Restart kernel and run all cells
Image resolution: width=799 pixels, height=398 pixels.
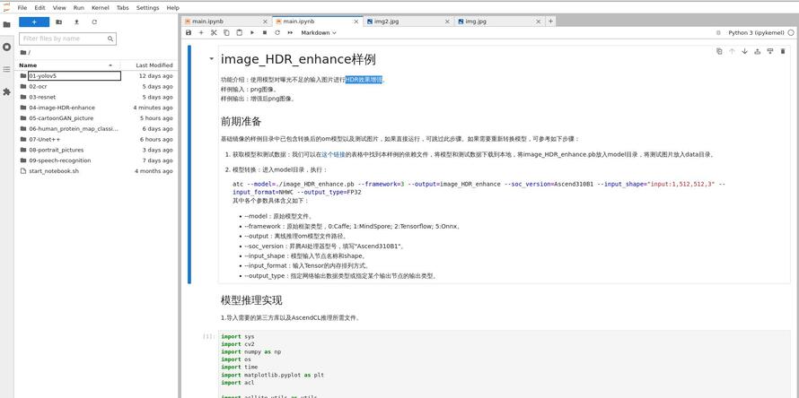pyautogui.click(x=290, y=33)
